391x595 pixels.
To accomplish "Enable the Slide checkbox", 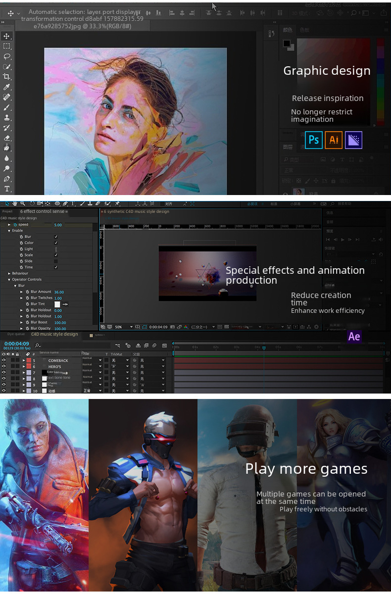I will point(56,261).
